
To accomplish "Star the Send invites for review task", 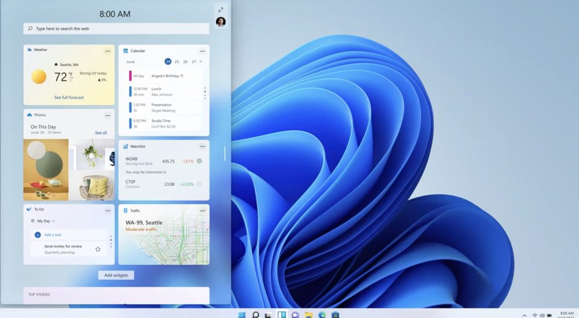I will pos(98,249).
